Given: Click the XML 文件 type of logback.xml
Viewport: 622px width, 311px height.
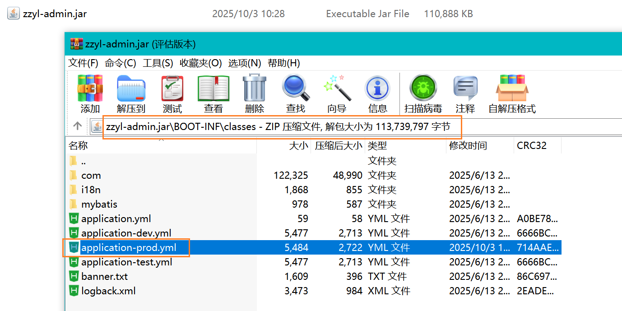Looking at the screenshot, I should [x=389, y=291].
